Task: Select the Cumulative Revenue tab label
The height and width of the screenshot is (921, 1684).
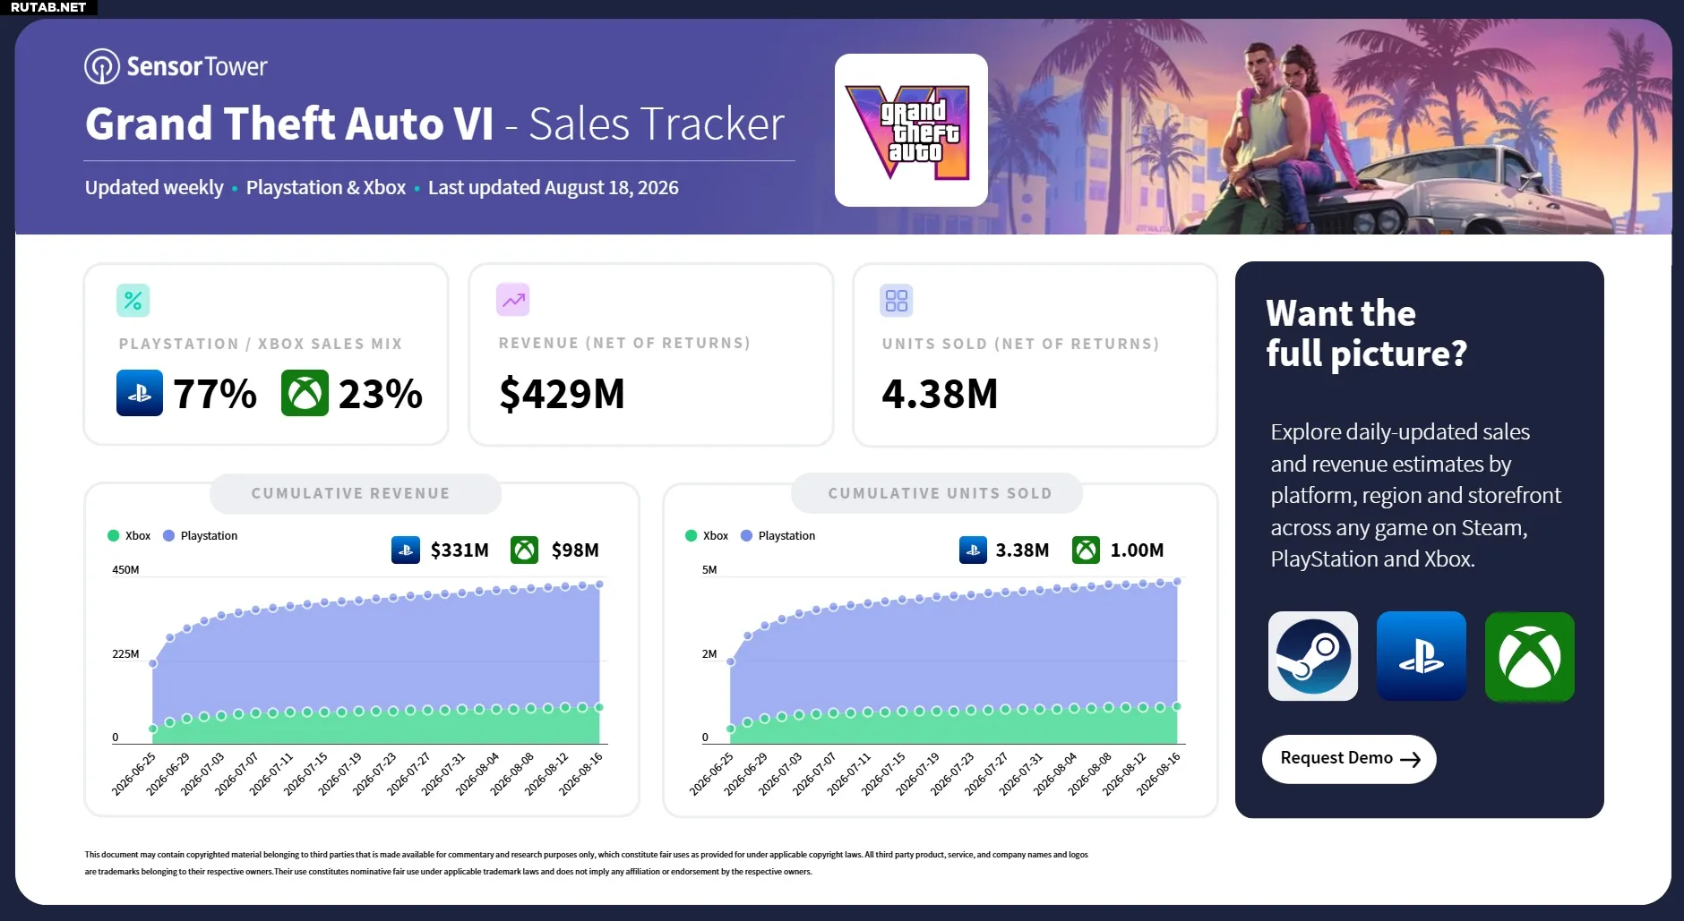Action: point(351,493)
